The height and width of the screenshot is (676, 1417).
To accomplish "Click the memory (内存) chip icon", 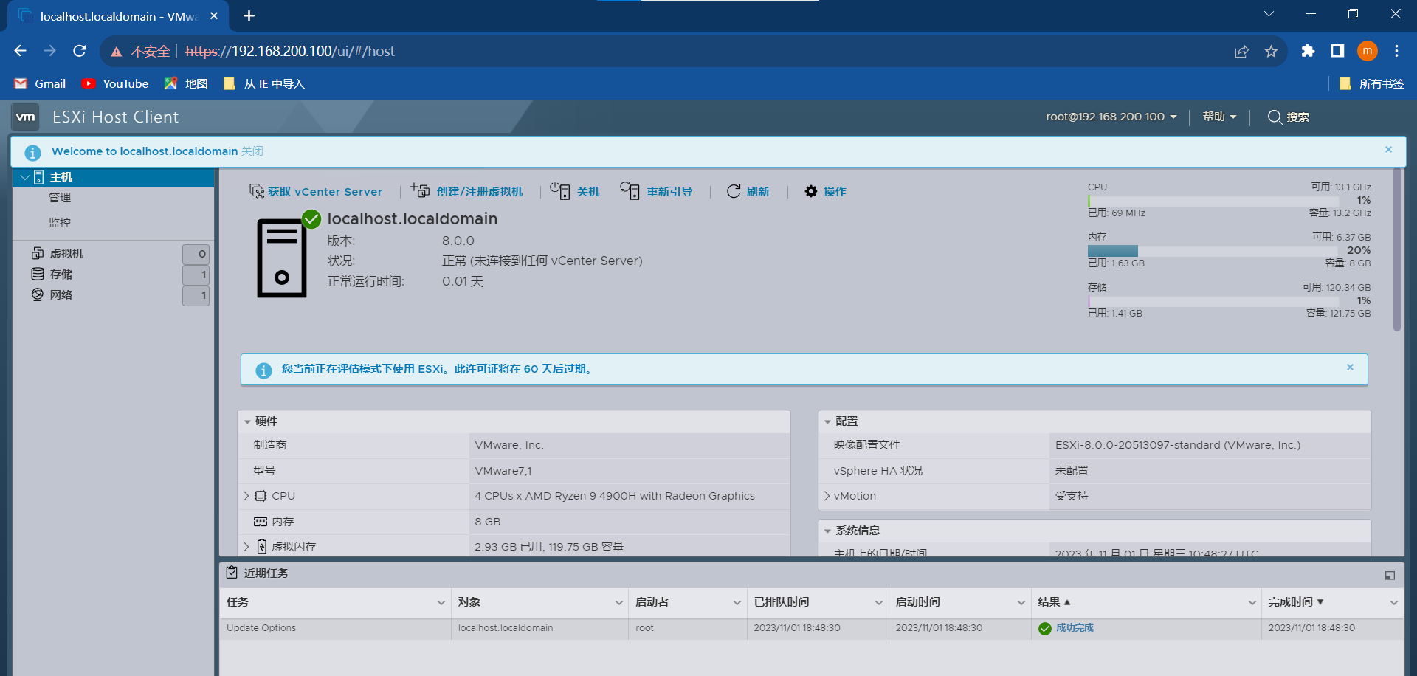I will (x=261, y=522).
